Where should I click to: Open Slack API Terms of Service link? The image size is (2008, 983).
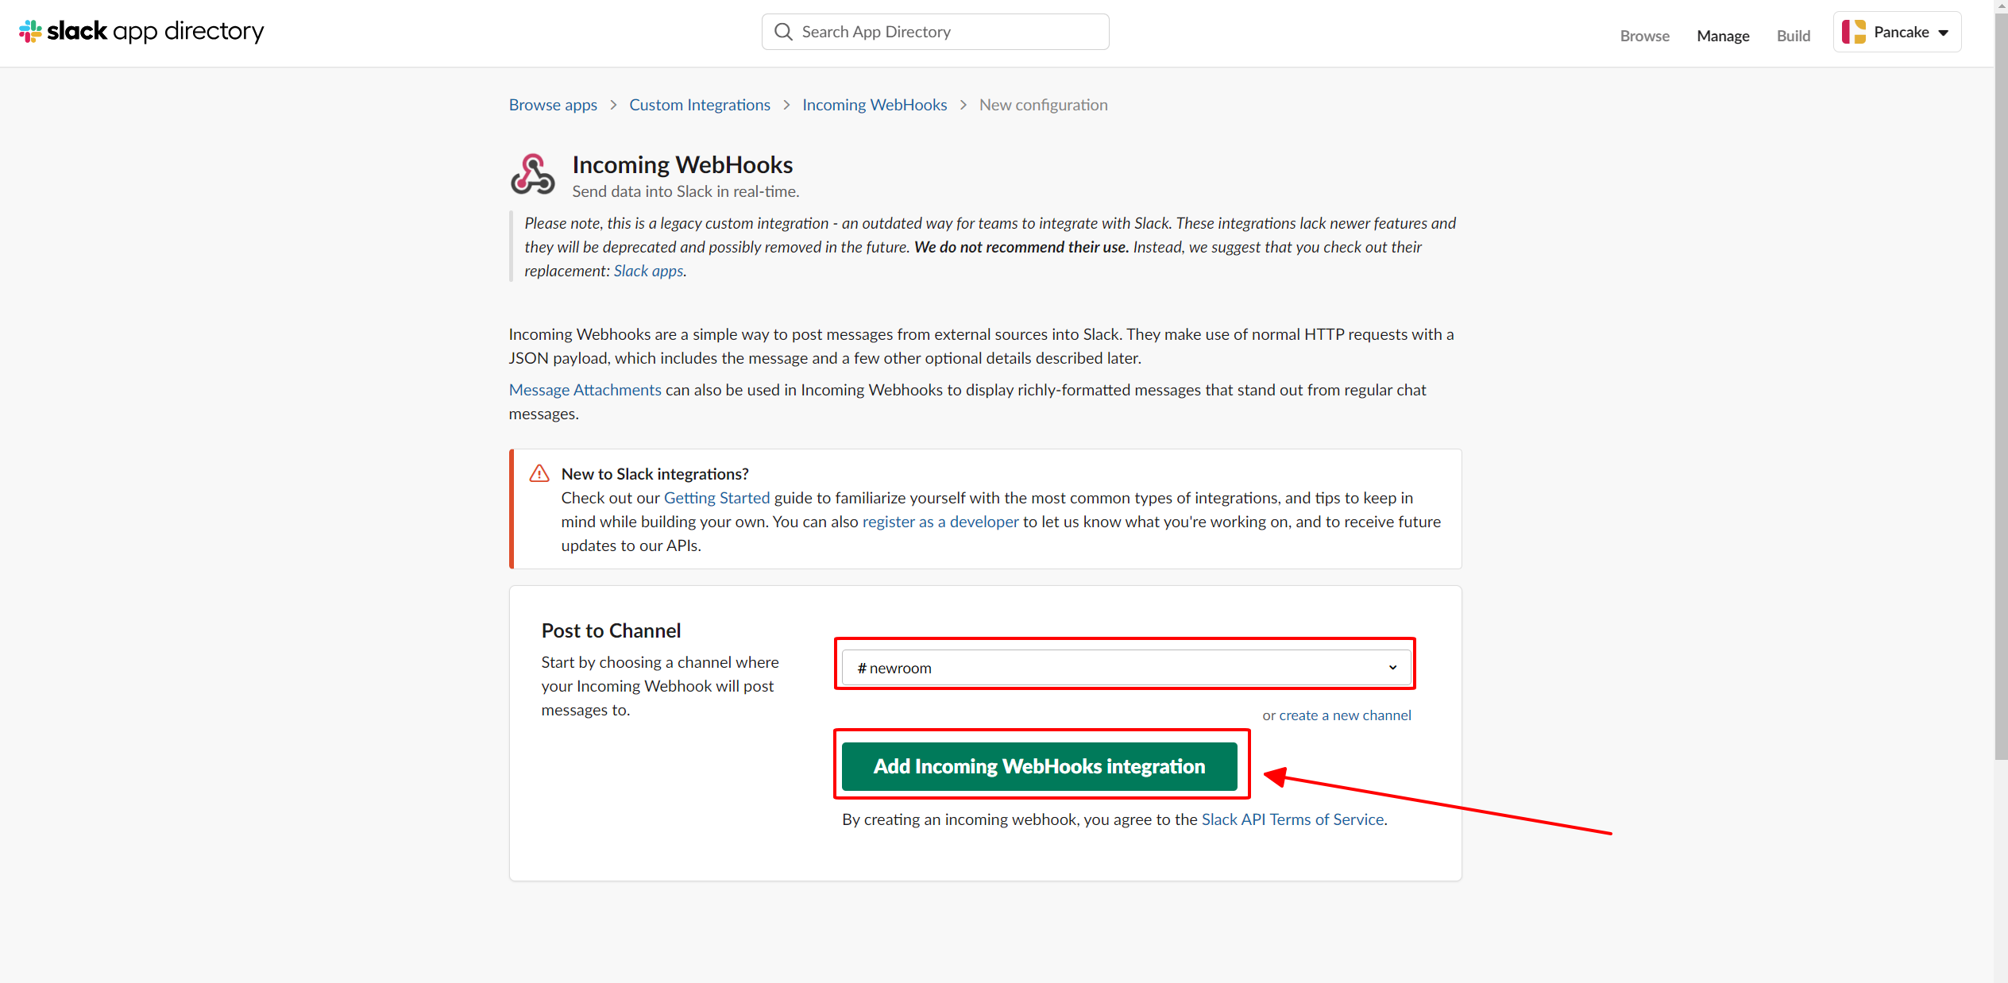pyautogui.click(x=1292, y=819)
